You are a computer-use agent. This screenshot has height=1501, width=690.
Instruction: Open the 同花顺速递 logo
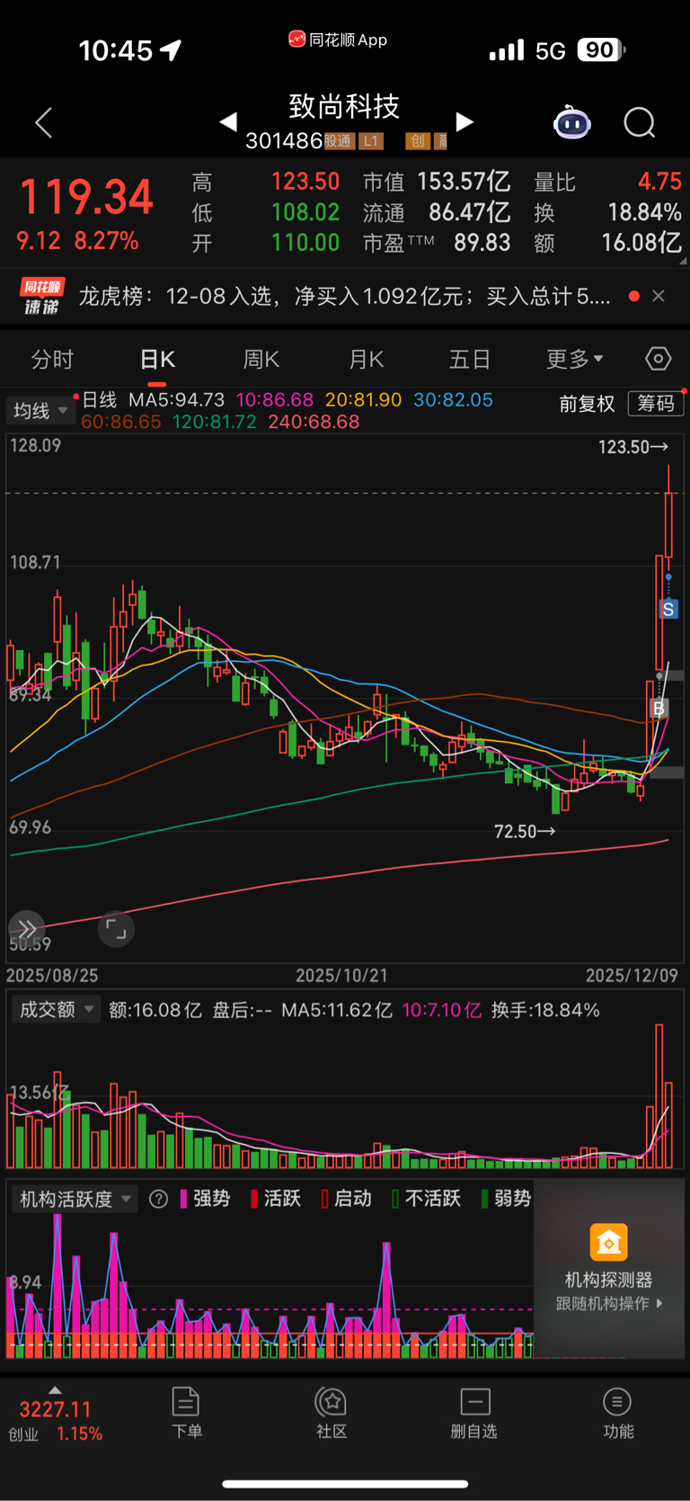pos(42,296)
